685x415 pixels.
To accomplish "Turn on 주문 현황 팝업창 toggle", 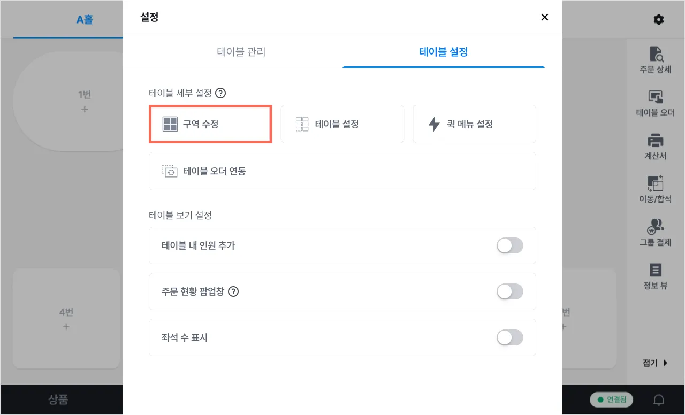I will tap(509, 291).
